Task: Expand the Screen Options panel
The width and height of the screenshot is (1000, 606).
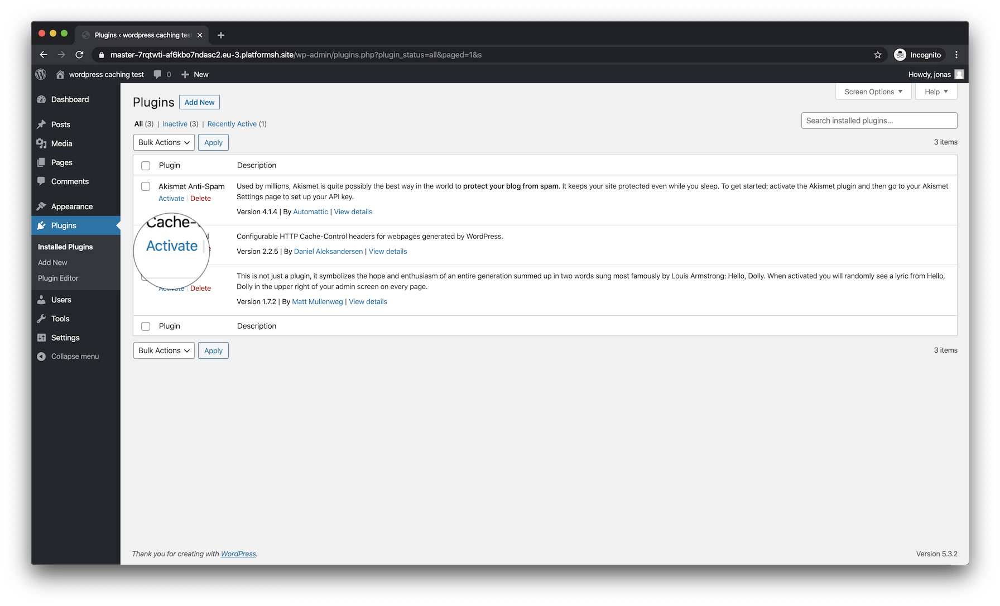Action: point(873,92)
